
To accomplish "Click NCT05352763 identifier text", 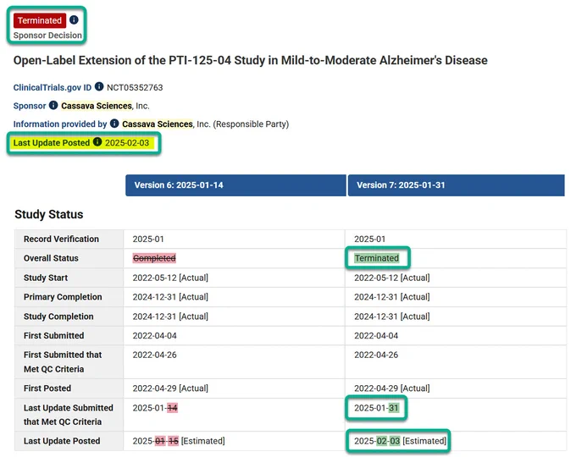I will (135, 87).
